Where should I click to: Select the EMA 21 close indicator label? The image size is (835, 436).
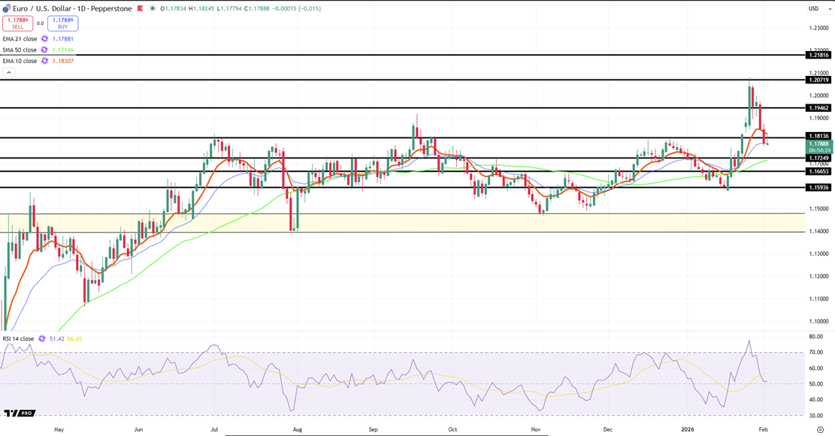pos(20,38)
